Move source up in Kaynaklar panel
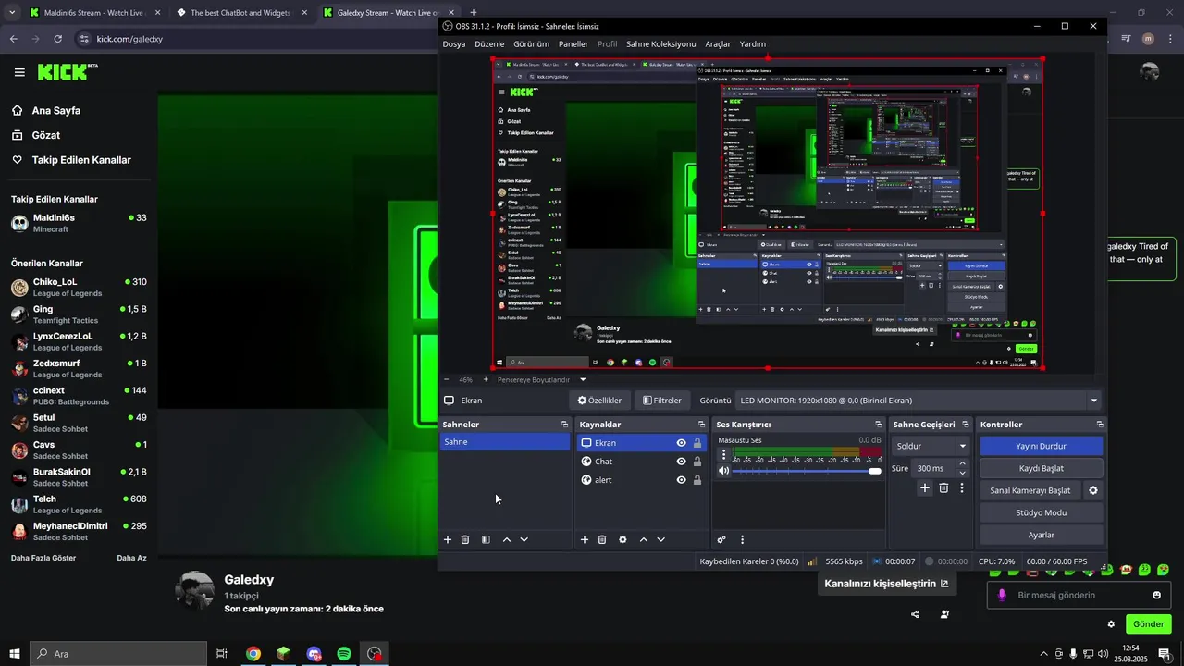1184x666 pixels. click(x=644, y=539)
